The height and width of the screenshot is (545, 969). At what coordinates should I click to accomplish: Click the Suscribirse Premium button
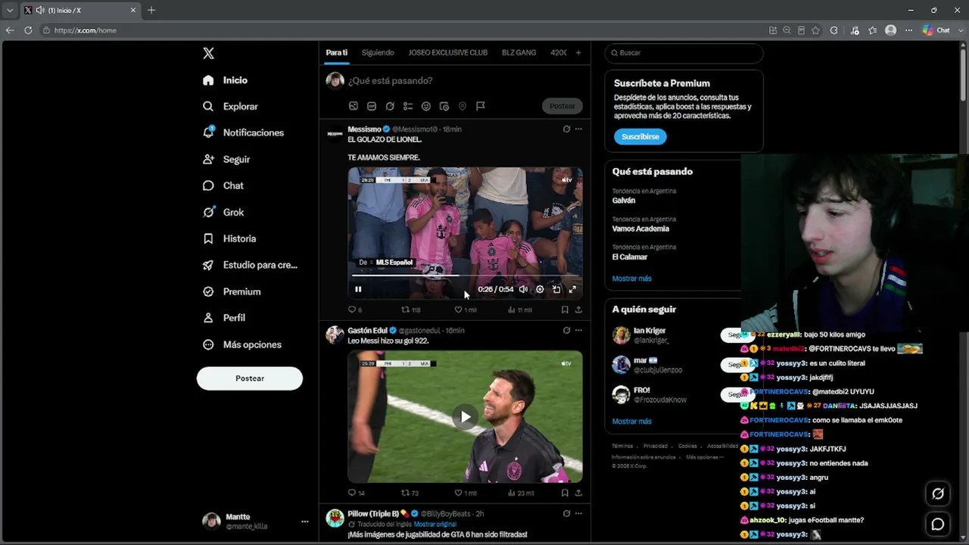(640, 137)
